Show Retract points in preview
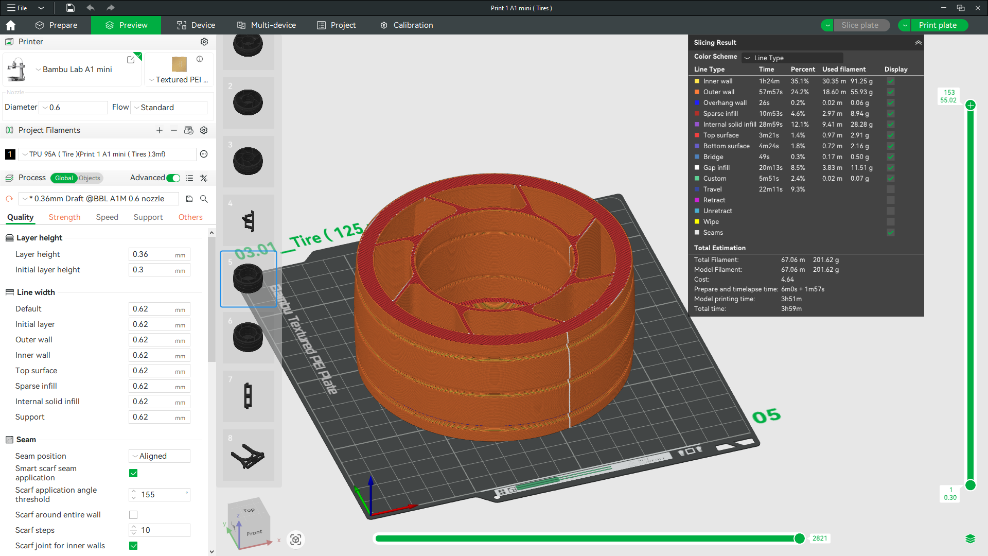The width and height of the screenshot is (988, 556). pyautogui.click(x=891, y=200)
